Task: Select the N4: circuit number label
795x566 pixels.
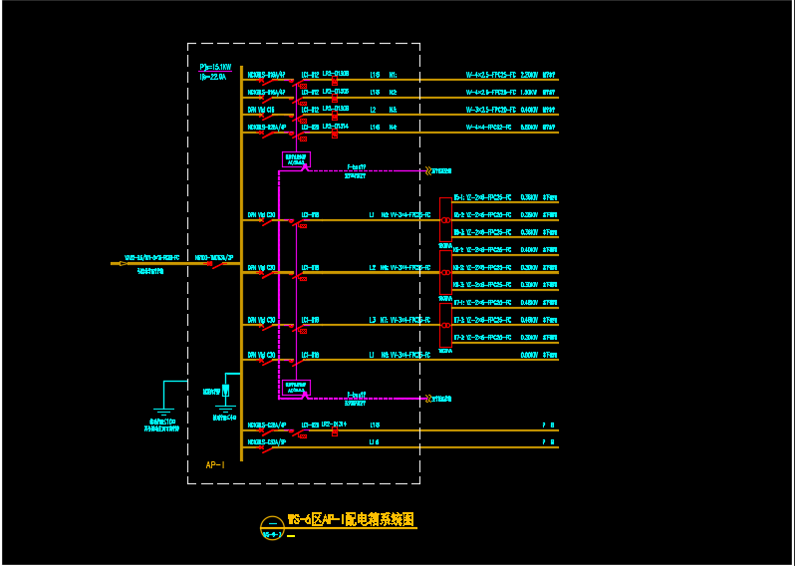Action: tap(393, 128)
